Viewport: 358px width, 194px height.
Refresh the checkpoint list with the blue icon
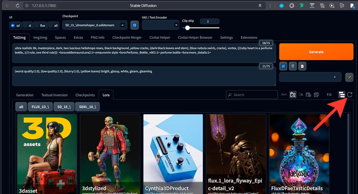click(135, 25)
